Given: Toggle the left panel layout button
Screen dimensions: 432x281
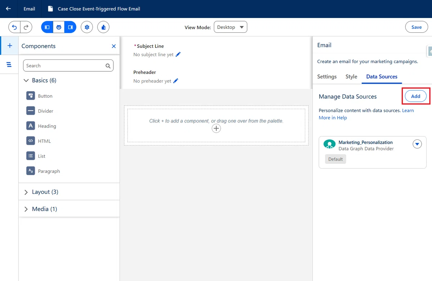Looking at the screenshot, I should tap(47, 27).
